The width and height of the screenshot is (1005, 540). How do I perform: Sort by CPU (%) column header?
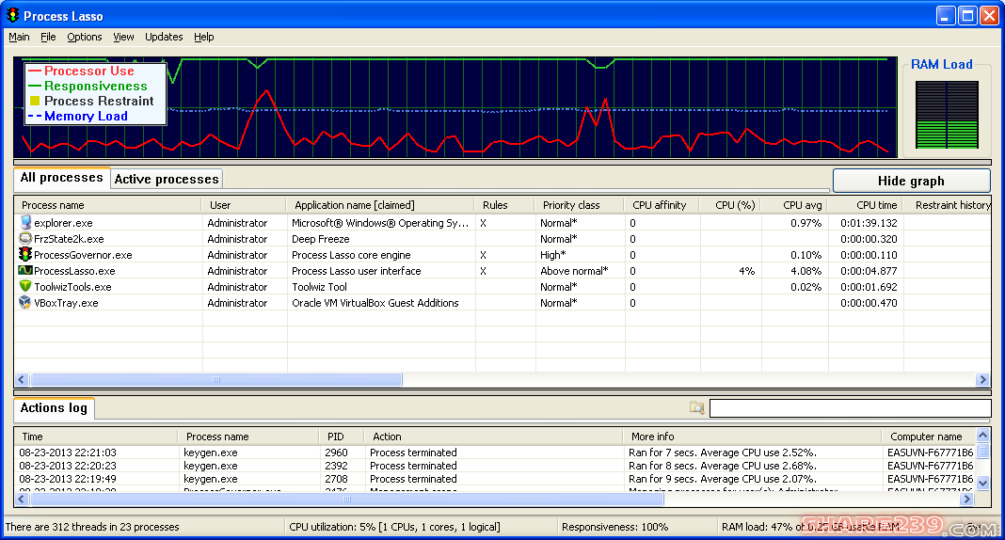(730, 205)
